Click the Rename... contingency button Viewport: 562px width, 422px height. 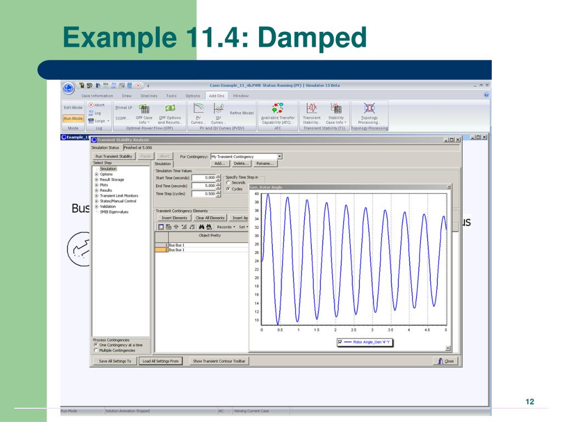point(265,164)
